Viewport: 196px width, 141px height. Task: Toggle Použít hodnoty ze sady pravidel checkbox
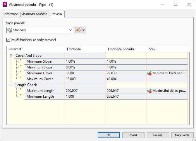coord(8,40)
